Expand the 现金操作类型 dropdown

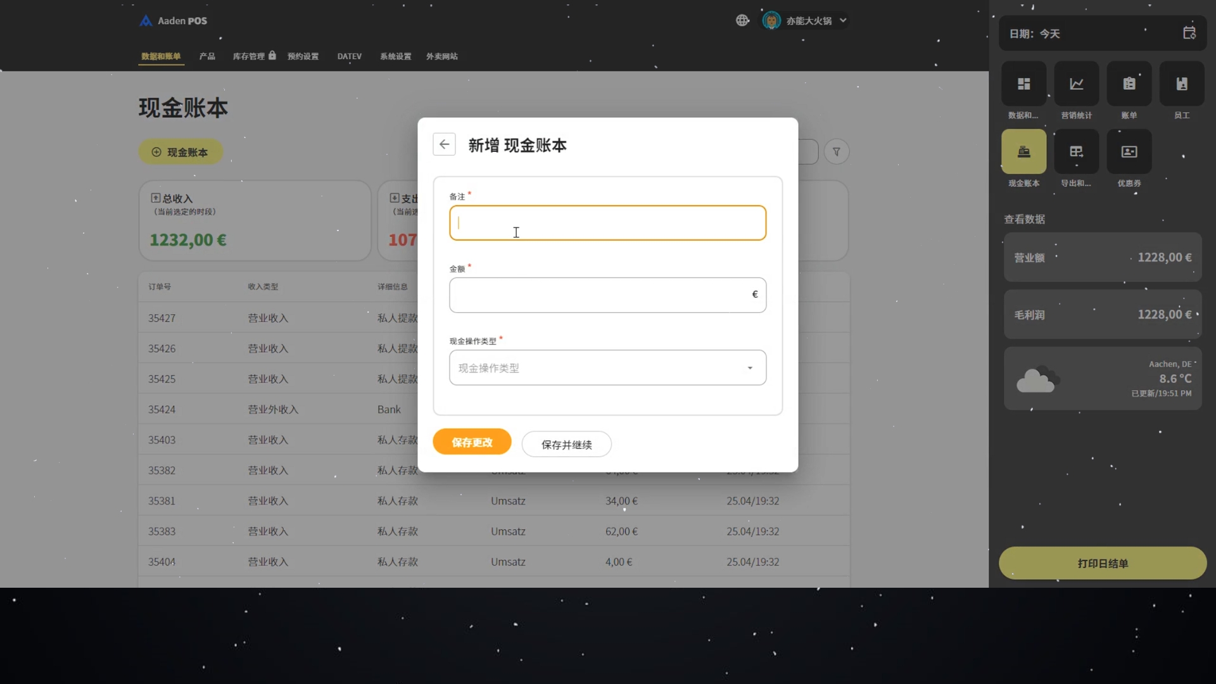607,368
